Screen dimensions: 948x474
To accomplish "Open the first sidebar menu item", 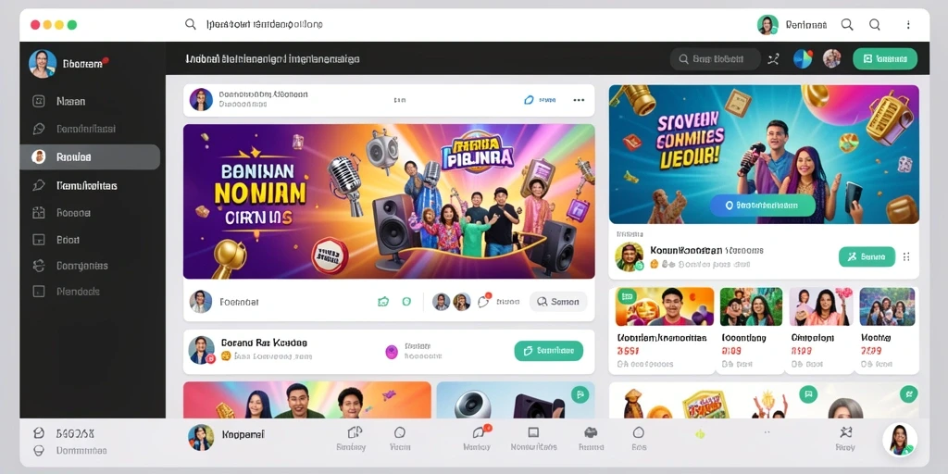I will [90, 102].
